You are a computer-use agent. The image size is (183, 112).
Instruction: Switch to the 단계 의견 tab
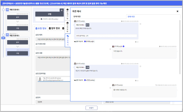[77, 16]
